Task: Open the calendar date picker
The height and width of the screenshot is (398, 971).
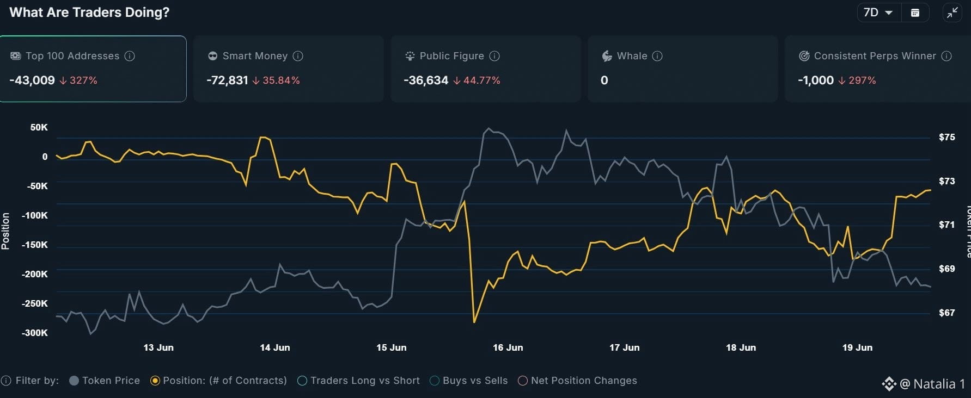Action: tap(915, 13)
